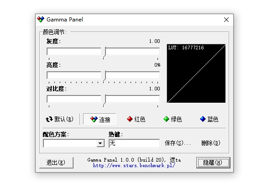Click the 灰度 value 1.00 text
Viewport: 262px width, 184px height.
click(155, 41)
